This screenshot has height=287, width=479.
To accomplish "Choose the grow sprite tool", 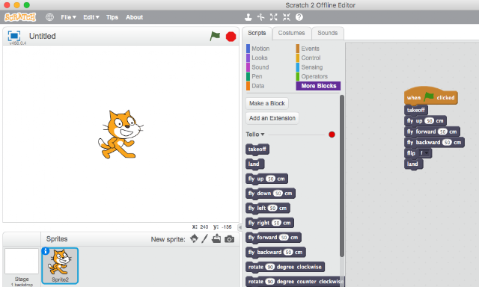I will point(273,17).
